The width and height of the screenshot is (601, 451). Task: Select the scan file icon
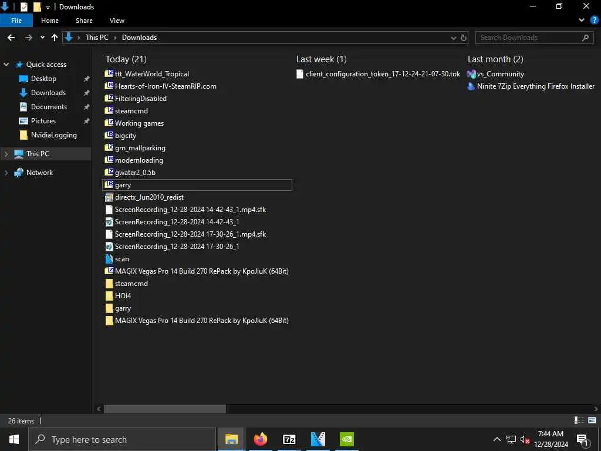tap(109, 259)
